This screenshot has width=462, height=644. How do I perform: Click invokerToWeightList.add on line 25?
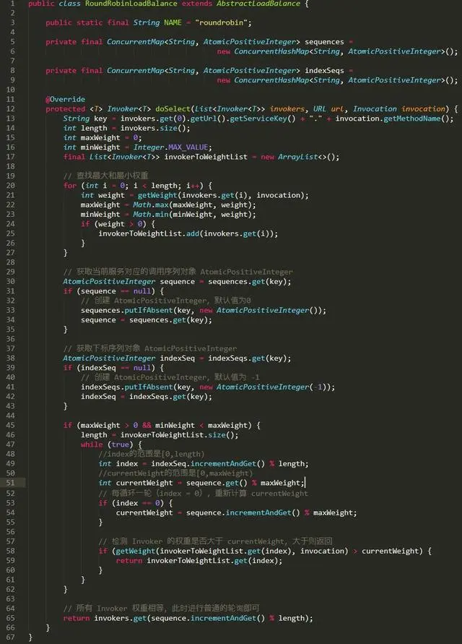pos(149,233)
